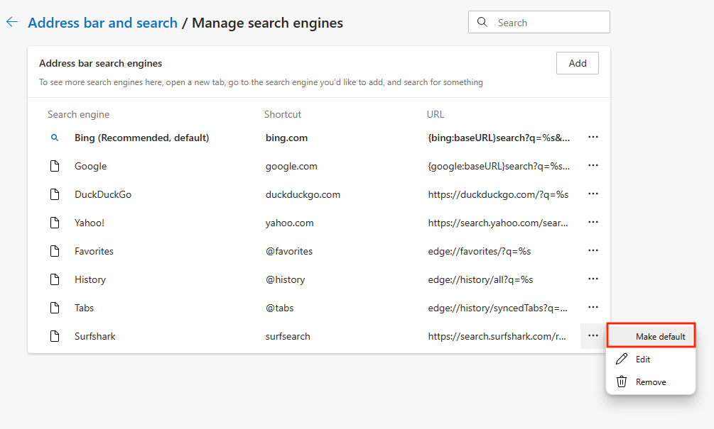Click the Bing search magnifier icon

[55, 138]
